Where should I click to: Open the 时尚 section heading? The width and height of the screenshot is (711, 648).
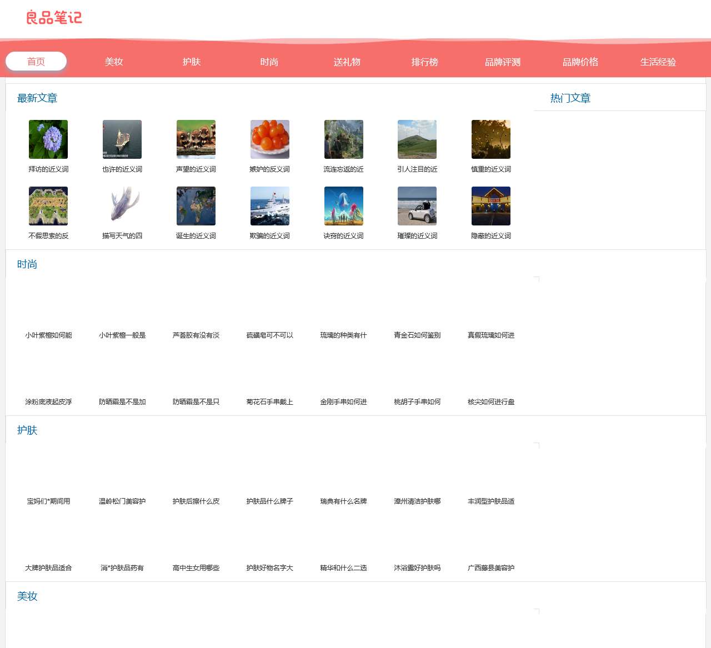(27, 264)
